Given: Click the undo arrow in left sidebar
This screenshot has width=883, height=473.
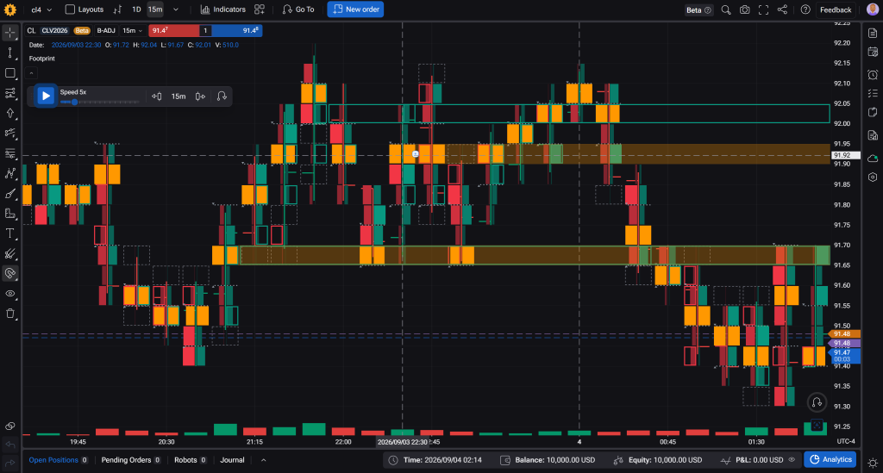Looking at the screenshot, I should tap(10, 445).
